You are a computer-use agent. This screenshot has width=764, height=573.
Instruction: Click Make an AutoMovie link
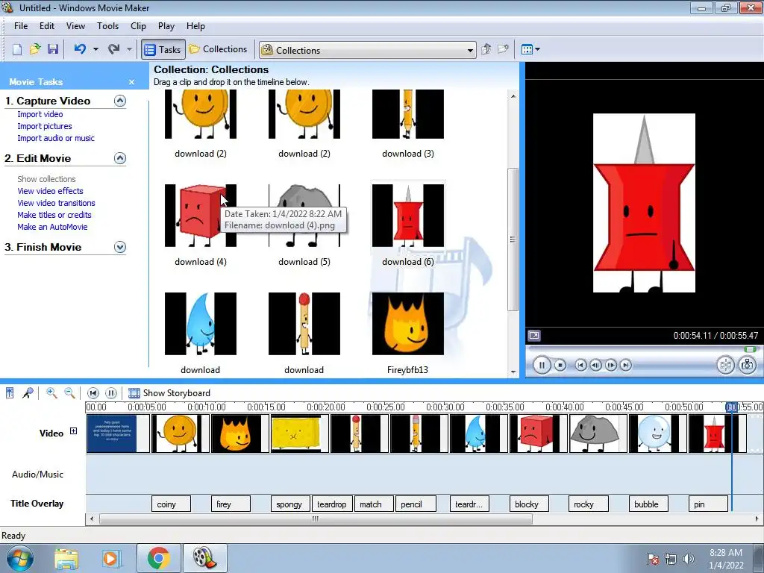[x=52, y=227]
